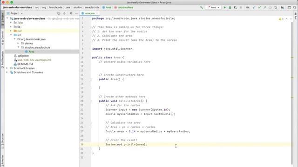
Task: Click the areaofacircle breadcrumb
Action: [92, 7]
